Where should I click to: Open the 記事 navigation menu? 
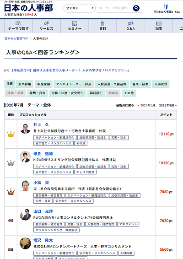pos(159,26)
